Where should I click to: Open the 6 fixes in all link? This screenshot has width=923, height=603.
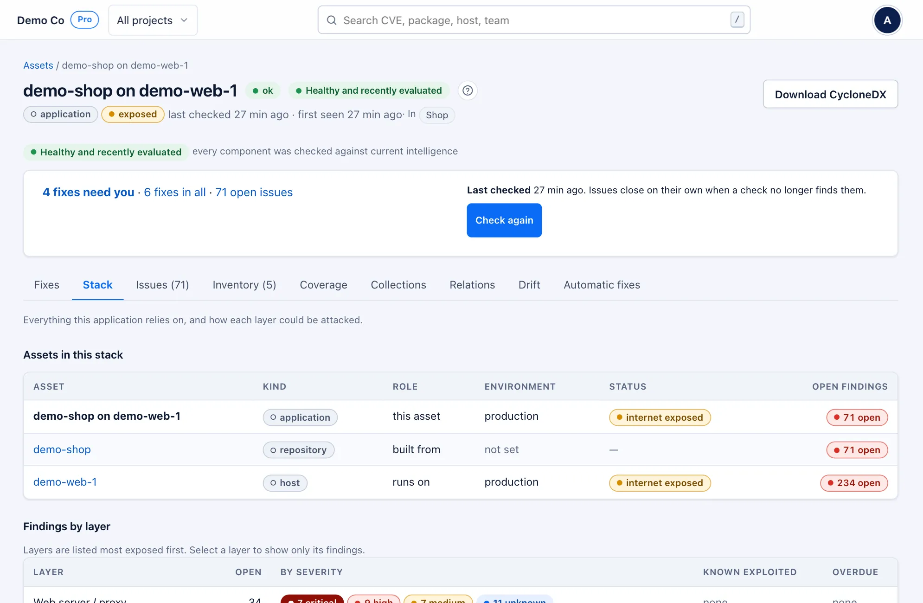175,192
